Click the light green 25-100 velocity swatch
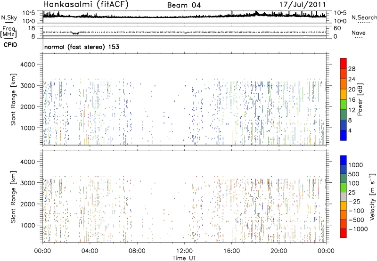This screenshot has width=377, height=261. (344, 188)
